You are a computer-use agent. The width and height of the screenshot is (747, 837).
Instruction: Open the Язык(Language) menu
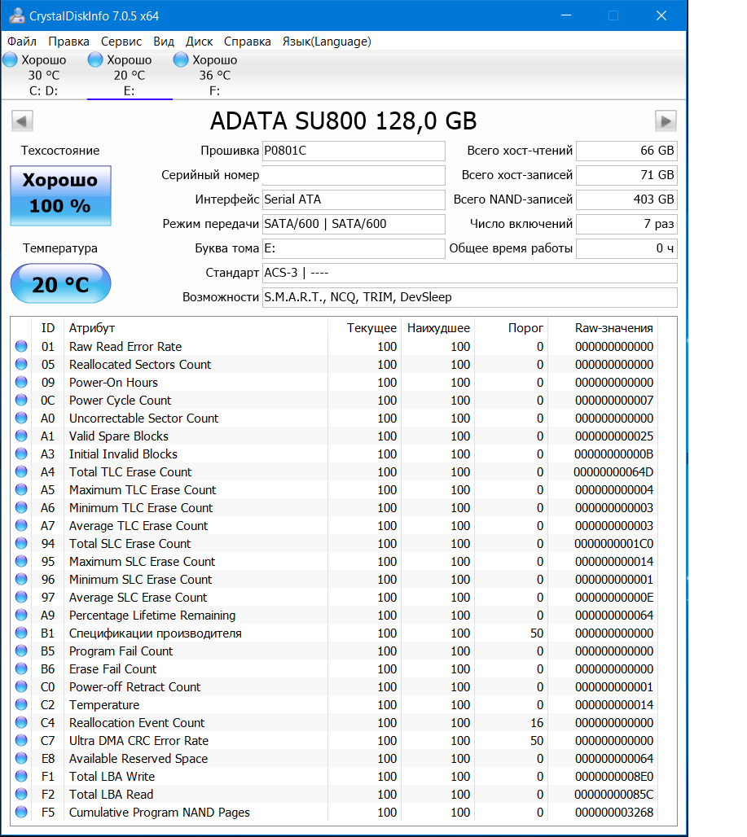(x=326, y=41)
